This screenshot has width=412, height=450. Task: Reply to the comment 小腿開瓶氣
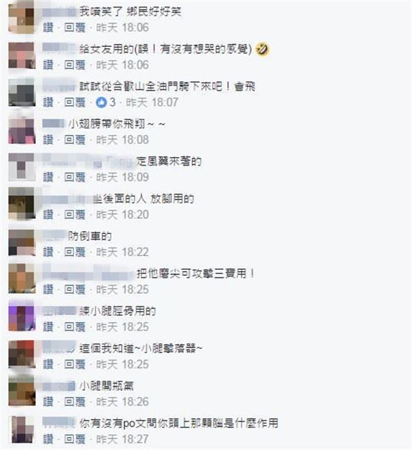point(75,402)
